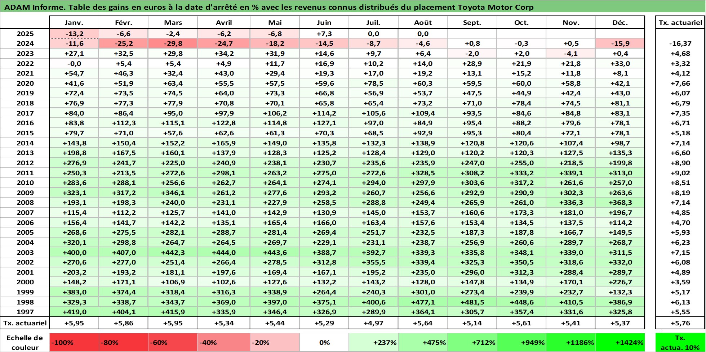The height and width of the screenshot is (352, 706).
Task: Select the +5,76 overall actuarial rate
Action: click(x=680, y=323)
